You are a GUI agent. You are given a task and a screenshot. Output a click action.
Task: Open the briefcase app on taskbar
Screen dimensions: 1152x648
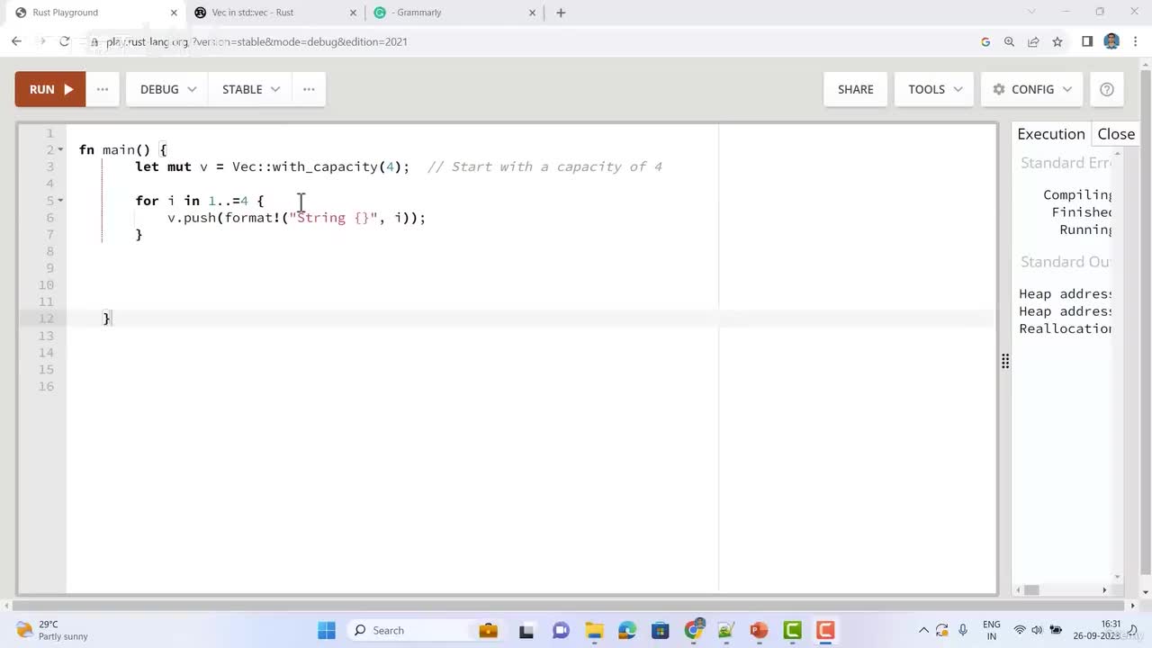[488, 630]
